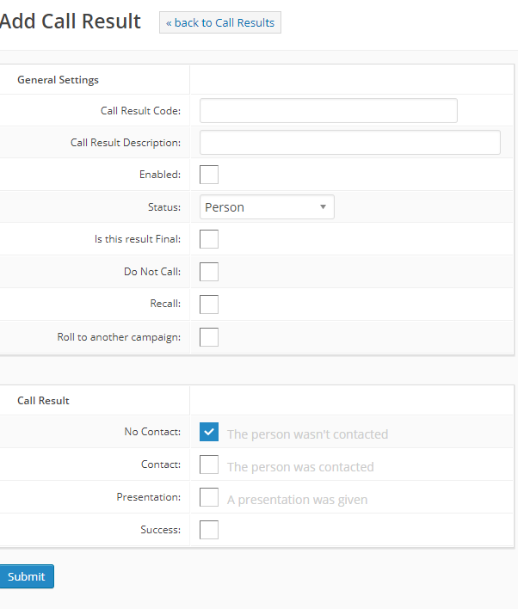Click the Add Call Result page title
This screenshot has height=609, width=518.
pos(71,22)
